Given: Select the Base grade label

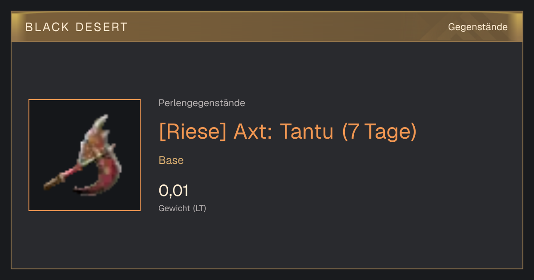Looking at the screenshot, I should click(x=171, y=160).
